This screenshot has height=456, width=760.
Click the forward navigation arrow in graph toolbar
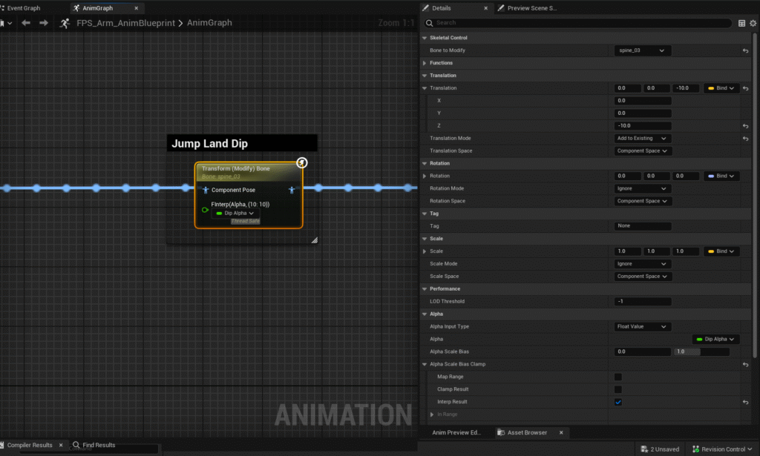44,23
